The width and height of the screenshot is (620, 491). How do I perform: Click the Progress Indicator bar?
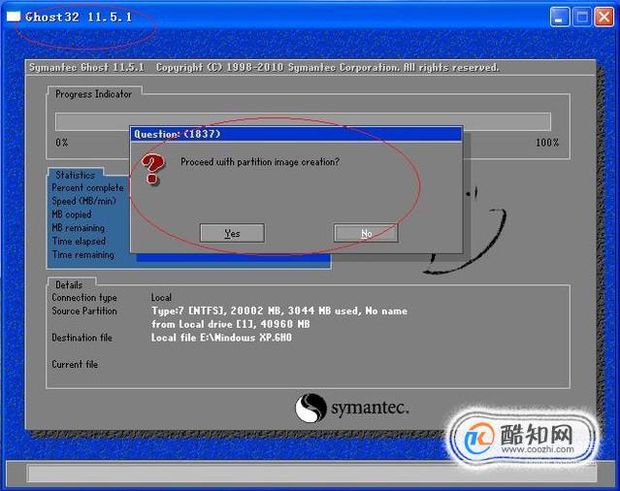tap(303, 121)
